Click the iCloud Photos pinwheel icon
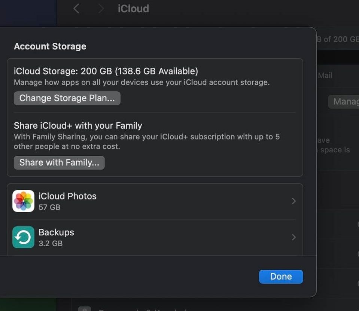This screenshot has width=359, height=311. [x=23, y=201]
